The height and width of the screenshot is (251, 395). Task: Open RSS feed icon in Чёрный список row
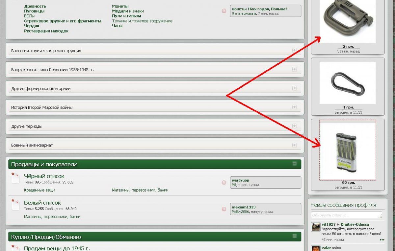click(x=224, y=182)
